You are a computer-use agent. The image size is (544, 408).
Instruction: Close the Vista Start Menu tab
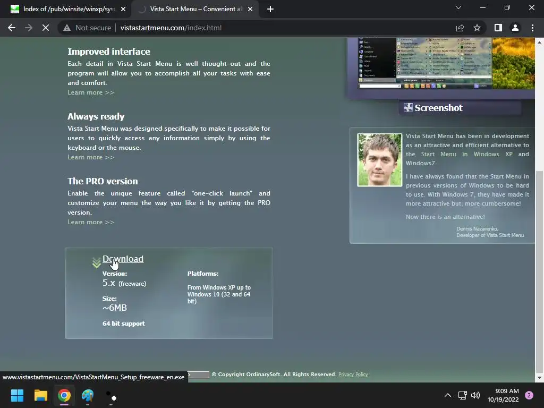pos(250,9)
